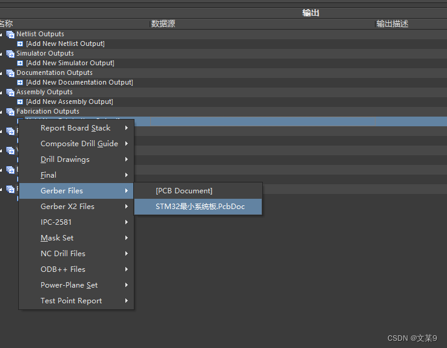Open Power-Plane Set submenu

(76, 285)
